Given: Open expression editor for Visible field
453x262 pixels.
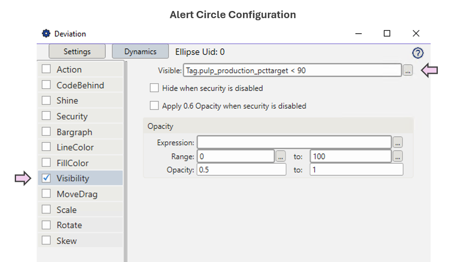Looking at the screenshot, I should (407, 71).
